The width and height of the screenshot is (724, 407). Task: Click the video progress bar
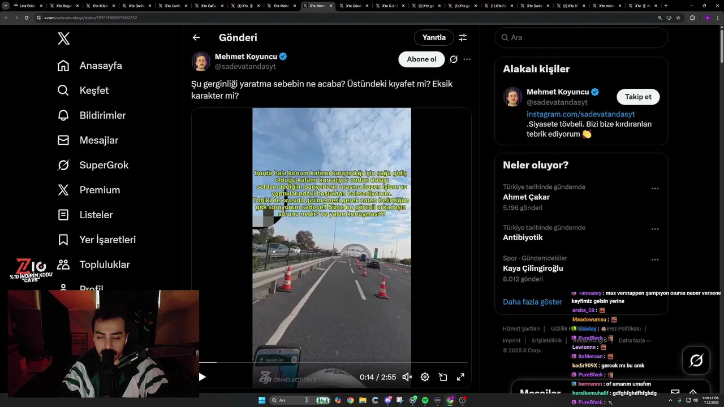click(x=333, y=362)
